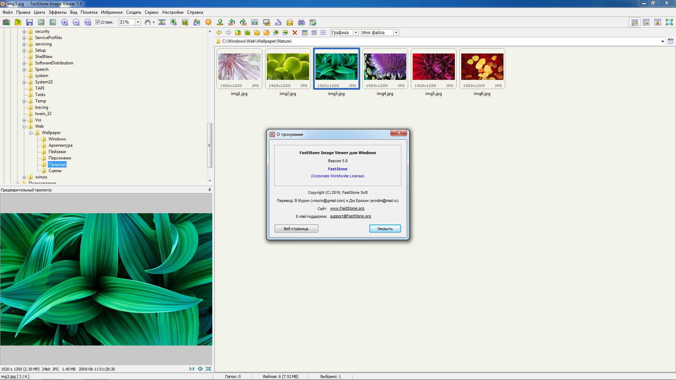Image resolution: width=676 pixels, height=380 pixels.
Task: Open the Crop tool from toolbar
Action: coord(185,22)
